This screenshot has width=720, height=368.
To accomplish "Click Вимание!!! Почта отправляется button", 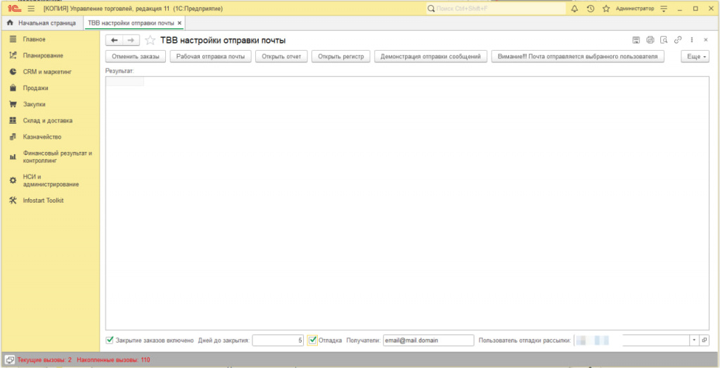I will click(578, 56).
